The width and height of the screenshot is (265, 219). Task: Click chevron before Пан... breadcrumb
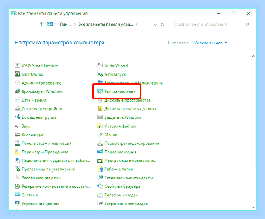click(x=56, y=24)
